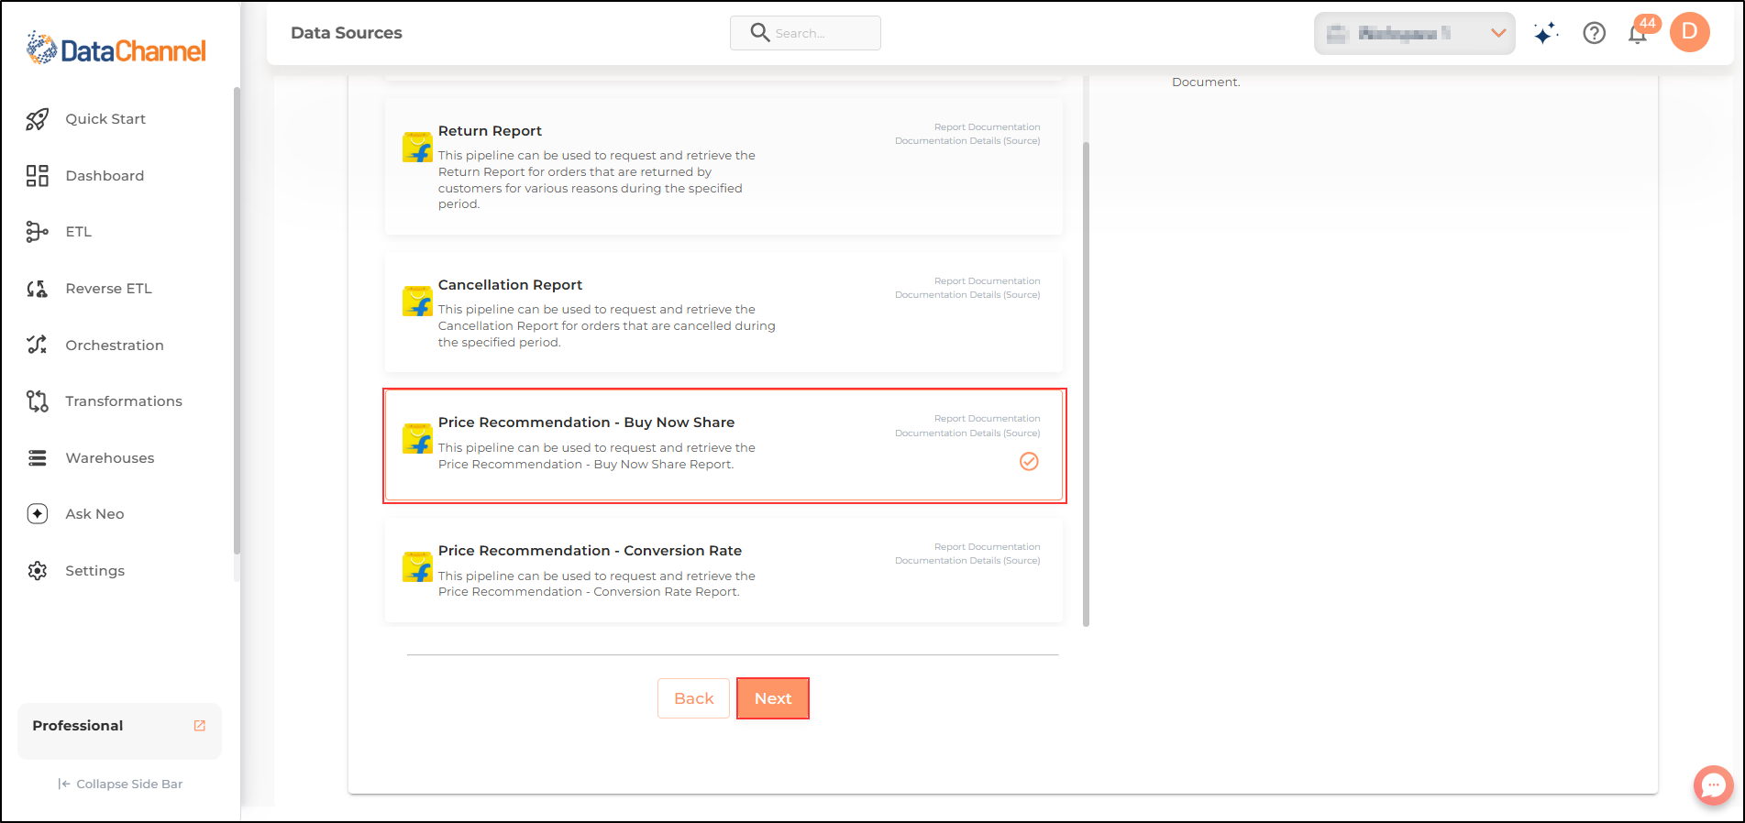Open Conversion Rate's Documentation Details (Source) link
Viewport: 1745px width, 823px height.
(967, 561)
